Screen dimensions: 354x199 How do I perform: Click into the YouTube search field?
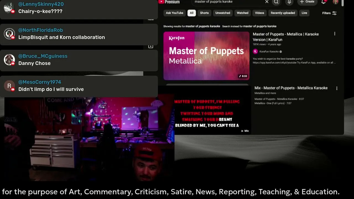[228, 2]
